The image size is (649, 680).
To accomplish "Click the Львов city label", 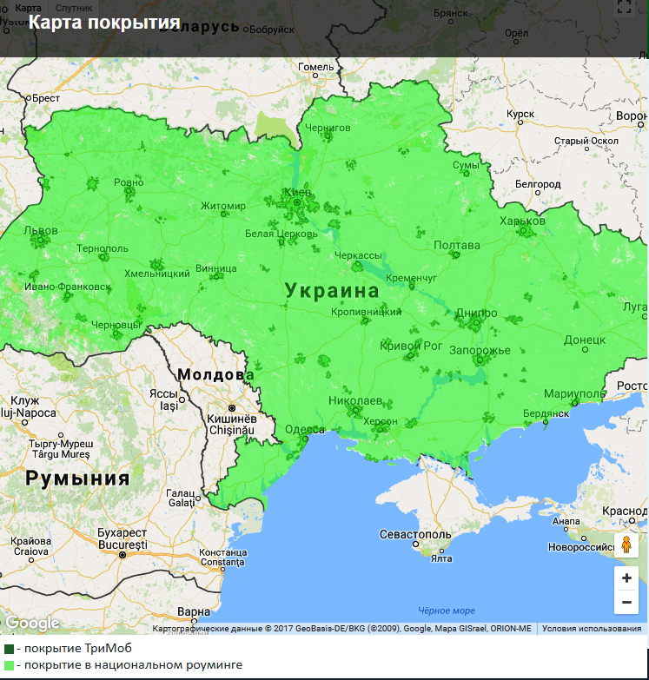I will point(40,230).
